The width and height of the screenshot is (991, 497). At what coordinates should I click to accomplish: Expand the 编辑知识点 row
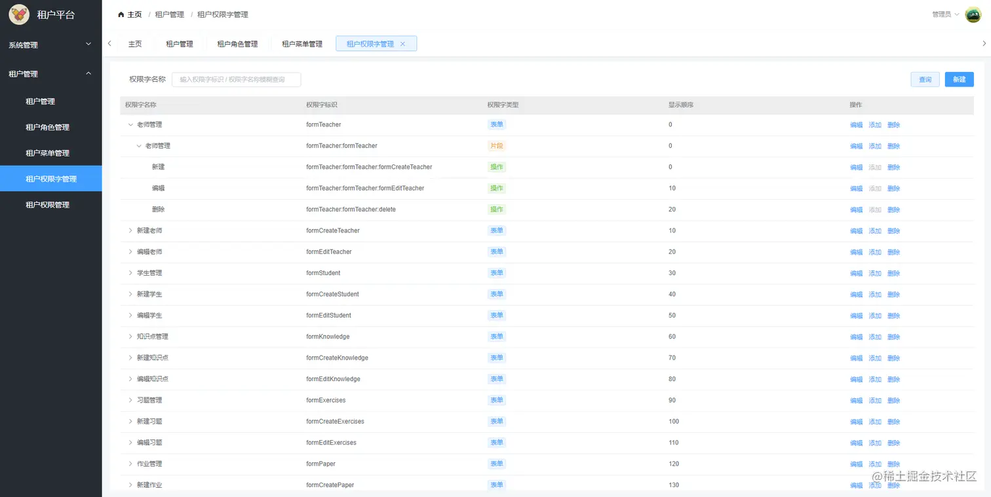point(130,379)
